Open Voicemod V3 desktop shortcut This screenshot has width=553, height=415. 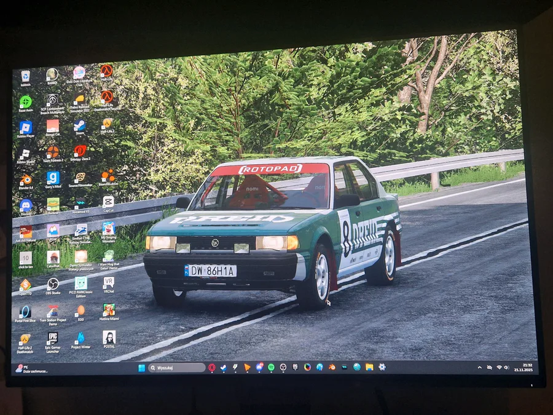(x=80, y=205)
